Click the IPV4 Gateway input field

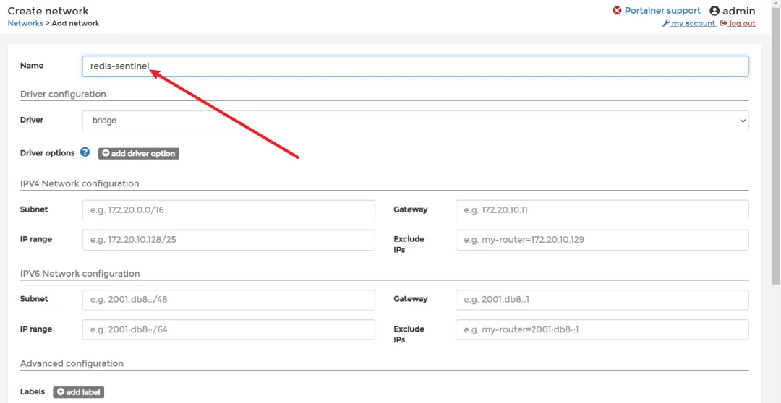[x=602, y=210]
